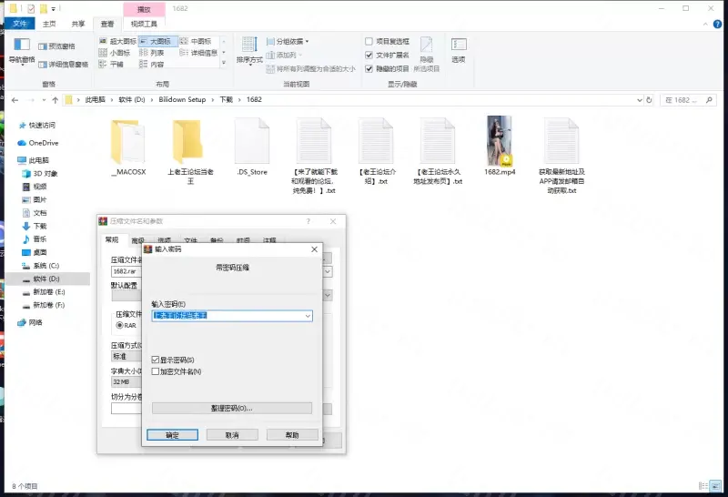Open the _MACOSX folder icon

tap(127, 141)
